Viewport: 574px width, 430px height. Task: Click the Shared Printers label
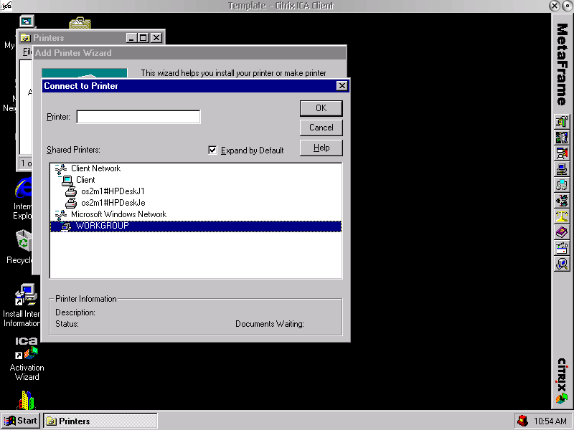click(73, 150)
